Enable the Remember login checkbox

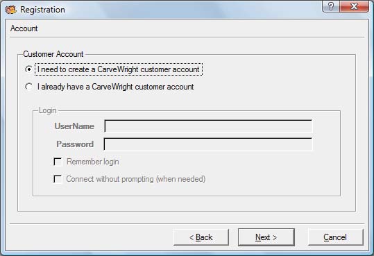click(58, 162)
